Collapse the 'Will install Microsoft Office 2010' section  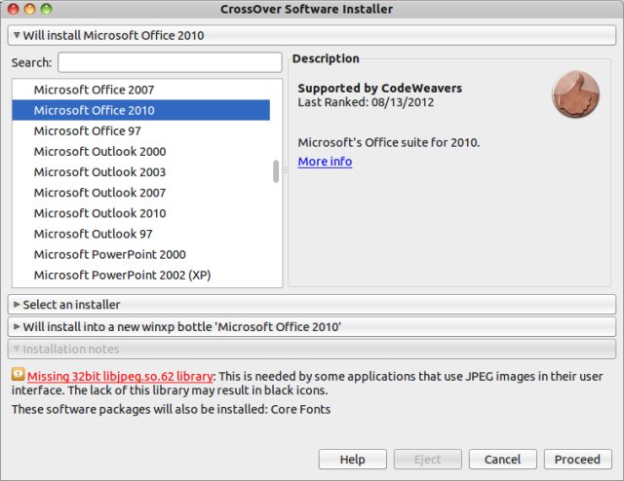(x=312, y=35)
